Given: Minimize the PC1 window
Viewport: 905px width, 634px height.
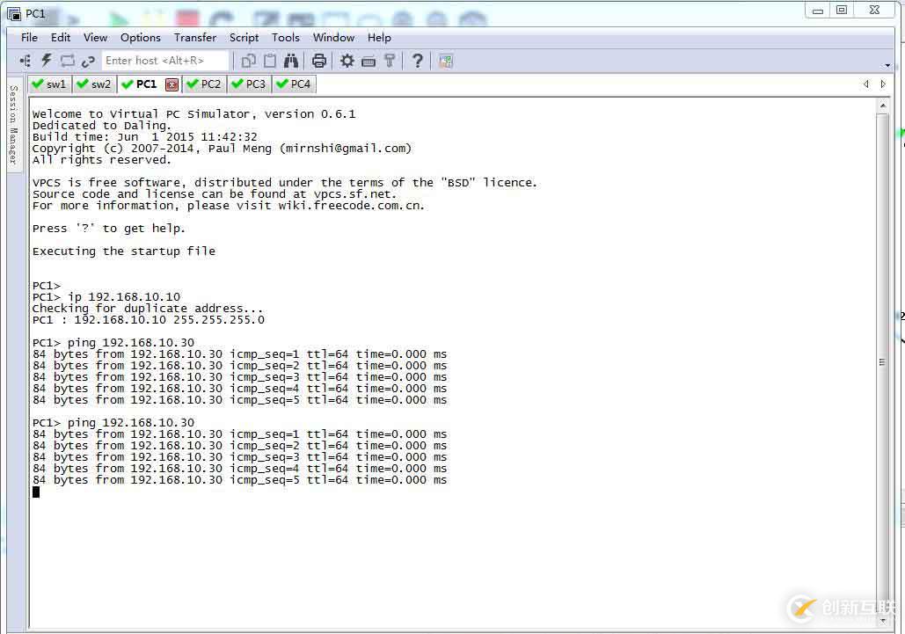Looking at the screenshot, I should click(817, 11).
